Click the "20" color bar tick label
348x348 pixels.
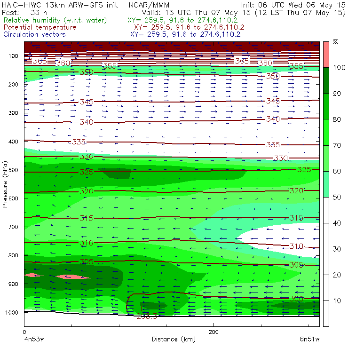pyautogui.click(x=337, y=275)
